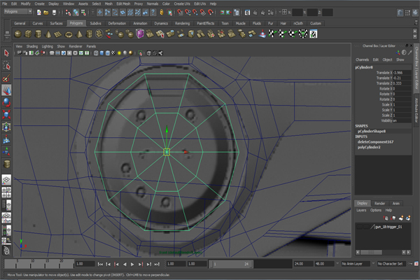Open the Attribute Editor side tab

(x=416, y=110)
